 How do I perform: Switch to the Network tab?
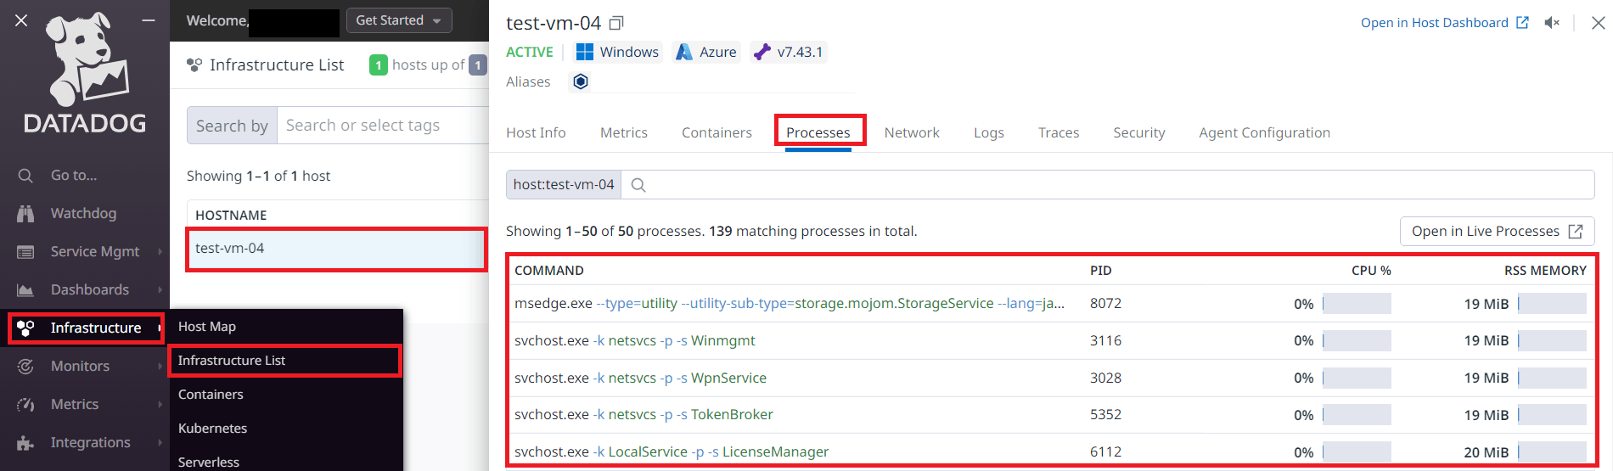[x=912, y=132]
